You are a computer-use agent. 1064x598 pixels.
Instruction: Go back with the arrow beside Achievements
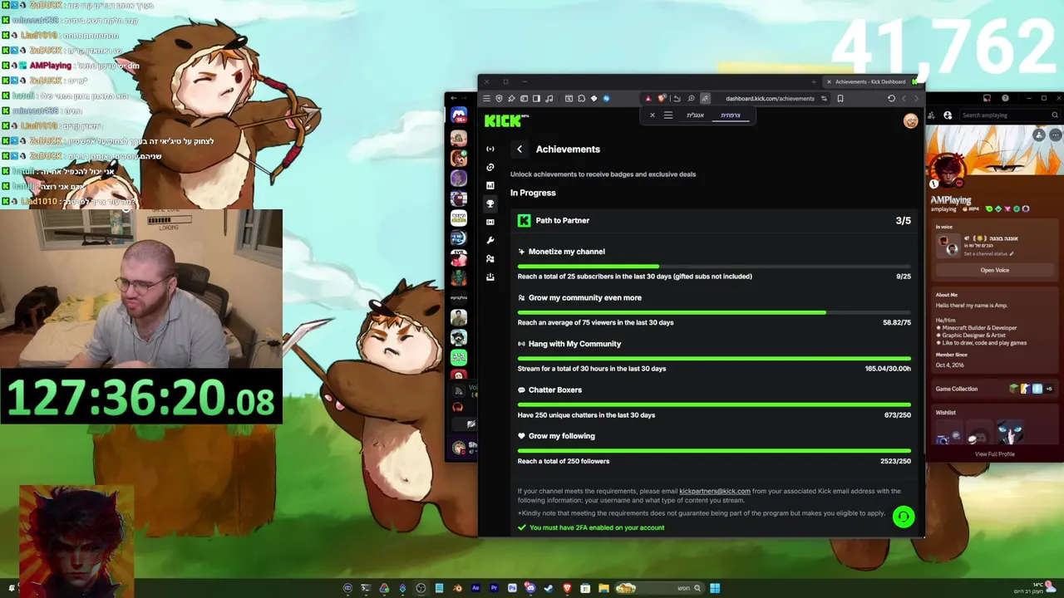[x=520, y=149]
